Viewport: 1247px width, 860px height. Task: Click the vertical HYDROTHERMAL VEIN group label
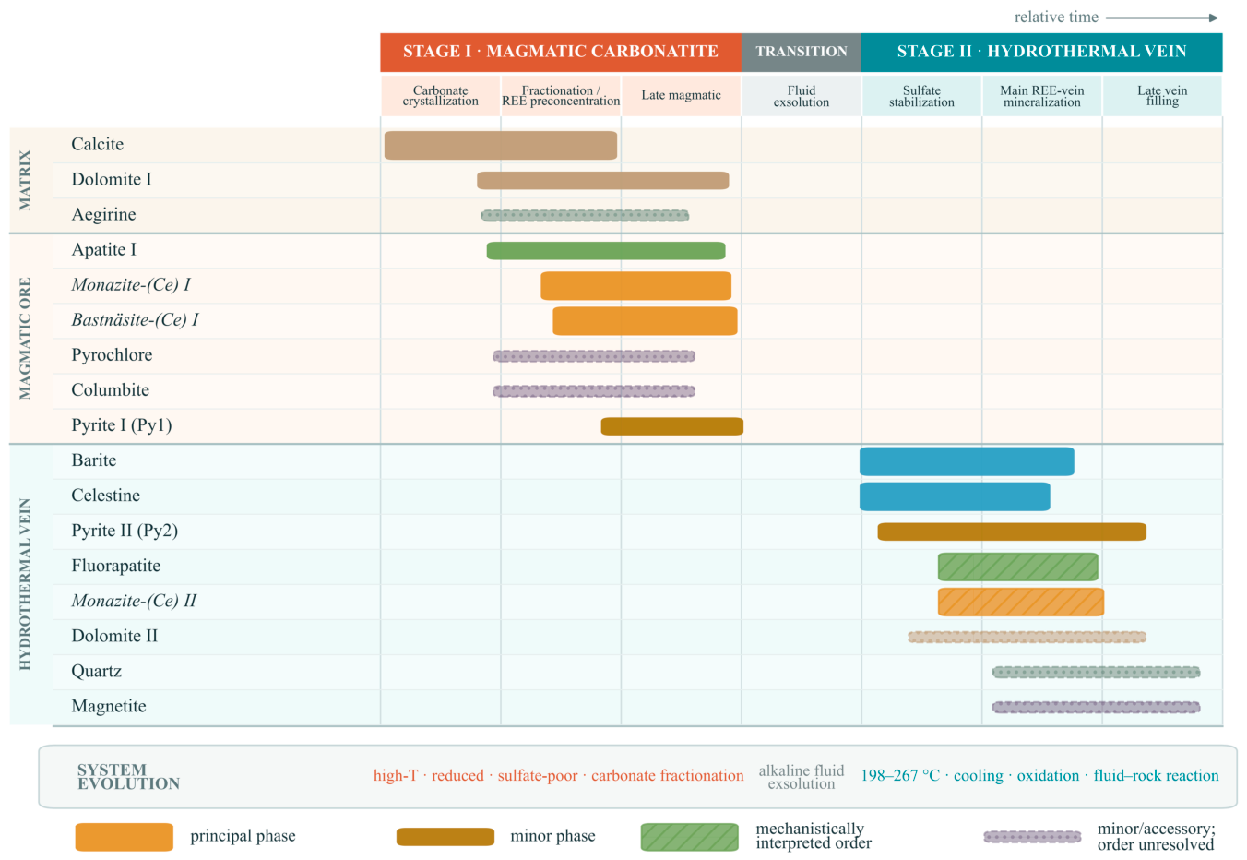click(x=25, y=584)
